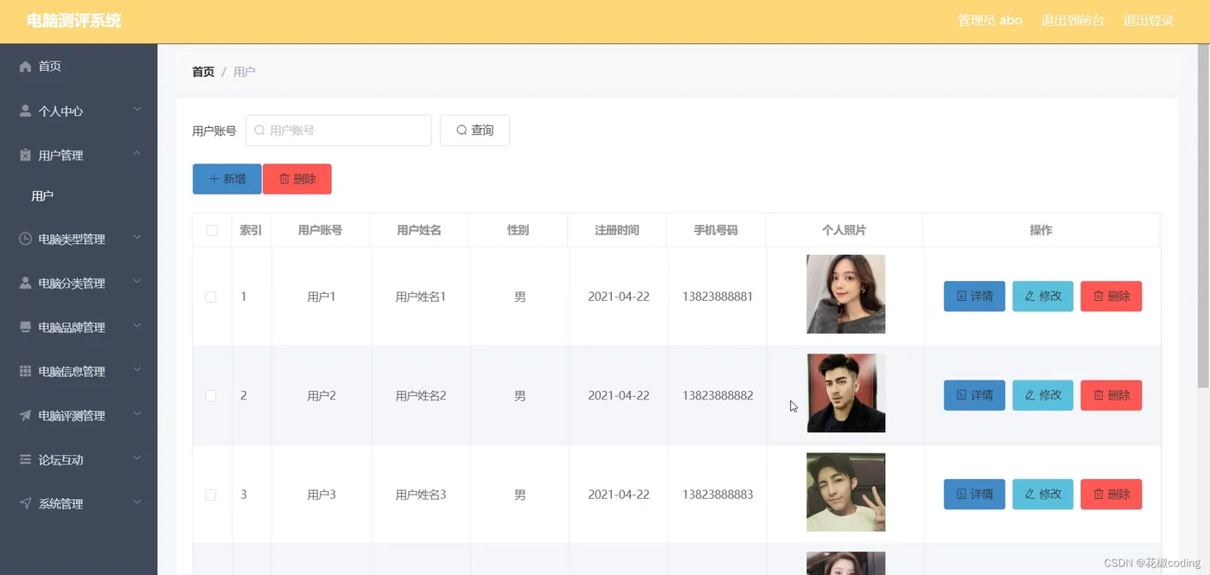Expand 论坛互动 using its chevron
The image size is (1210, 575).
point(137,458)
